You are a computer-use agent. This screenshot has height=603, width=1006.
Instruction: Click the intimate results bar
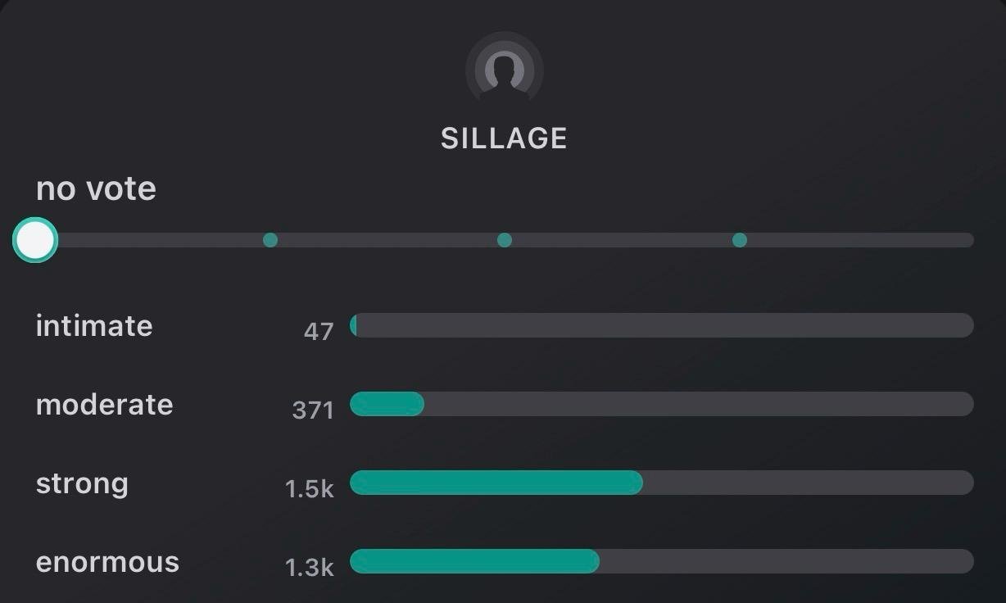click(x=662, y=325)
